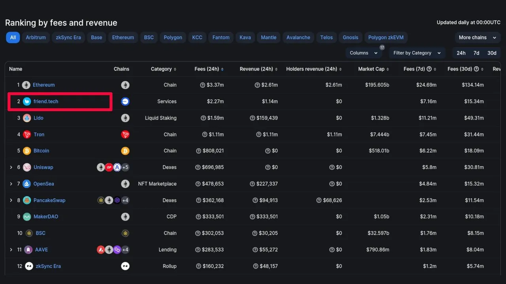Click info icon beside Ethereum $3.37m fees

(x=202, y=85)
